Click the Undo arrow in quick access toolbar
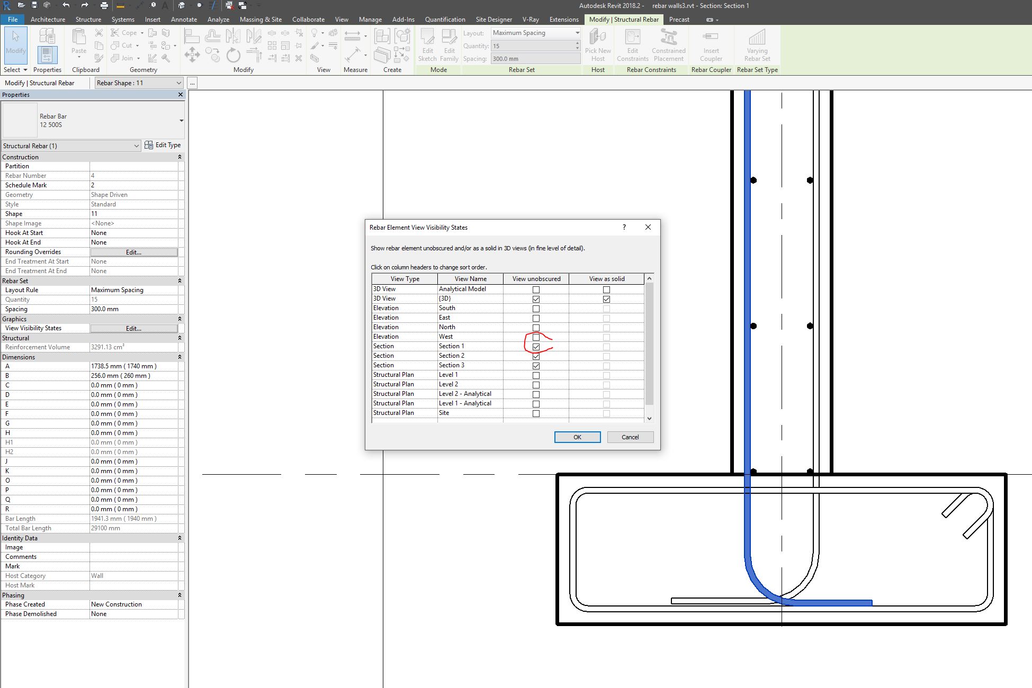 pyautogui.click(x=66, y=5)
